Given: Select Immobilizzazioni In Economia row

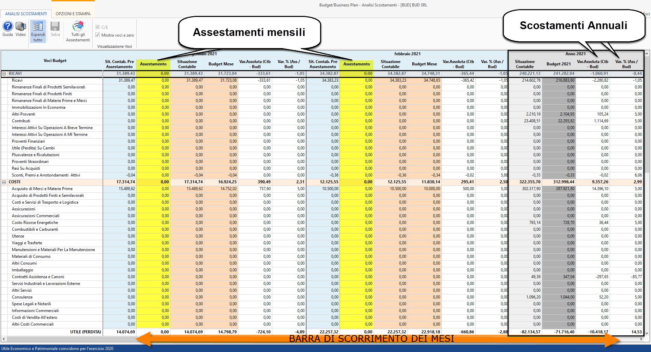Looking at the screenshot, I should click(39, 107).
